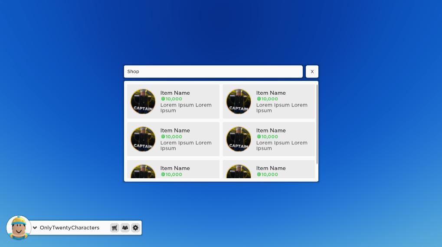
Task: Click the shop list scrollbar
Action: [x=317, y=124]
